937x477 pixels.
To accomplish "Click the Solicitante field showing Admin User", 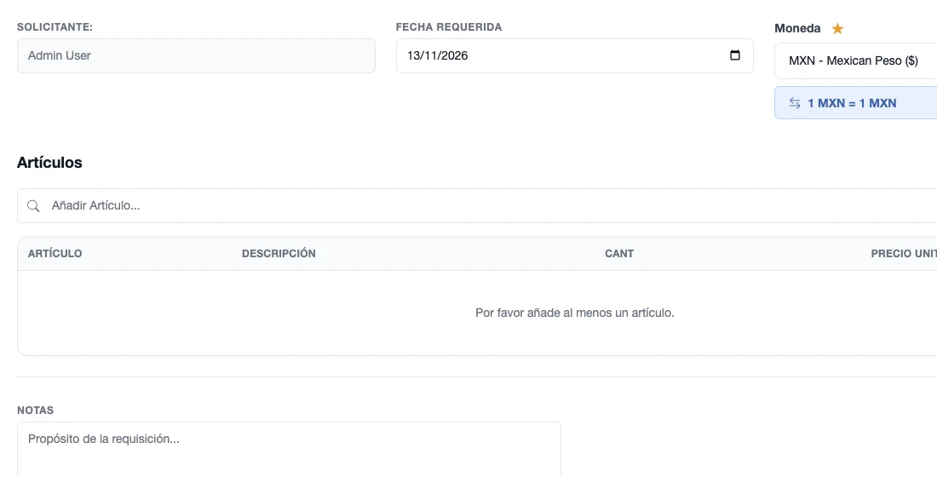I will click(x=196, y=55).
